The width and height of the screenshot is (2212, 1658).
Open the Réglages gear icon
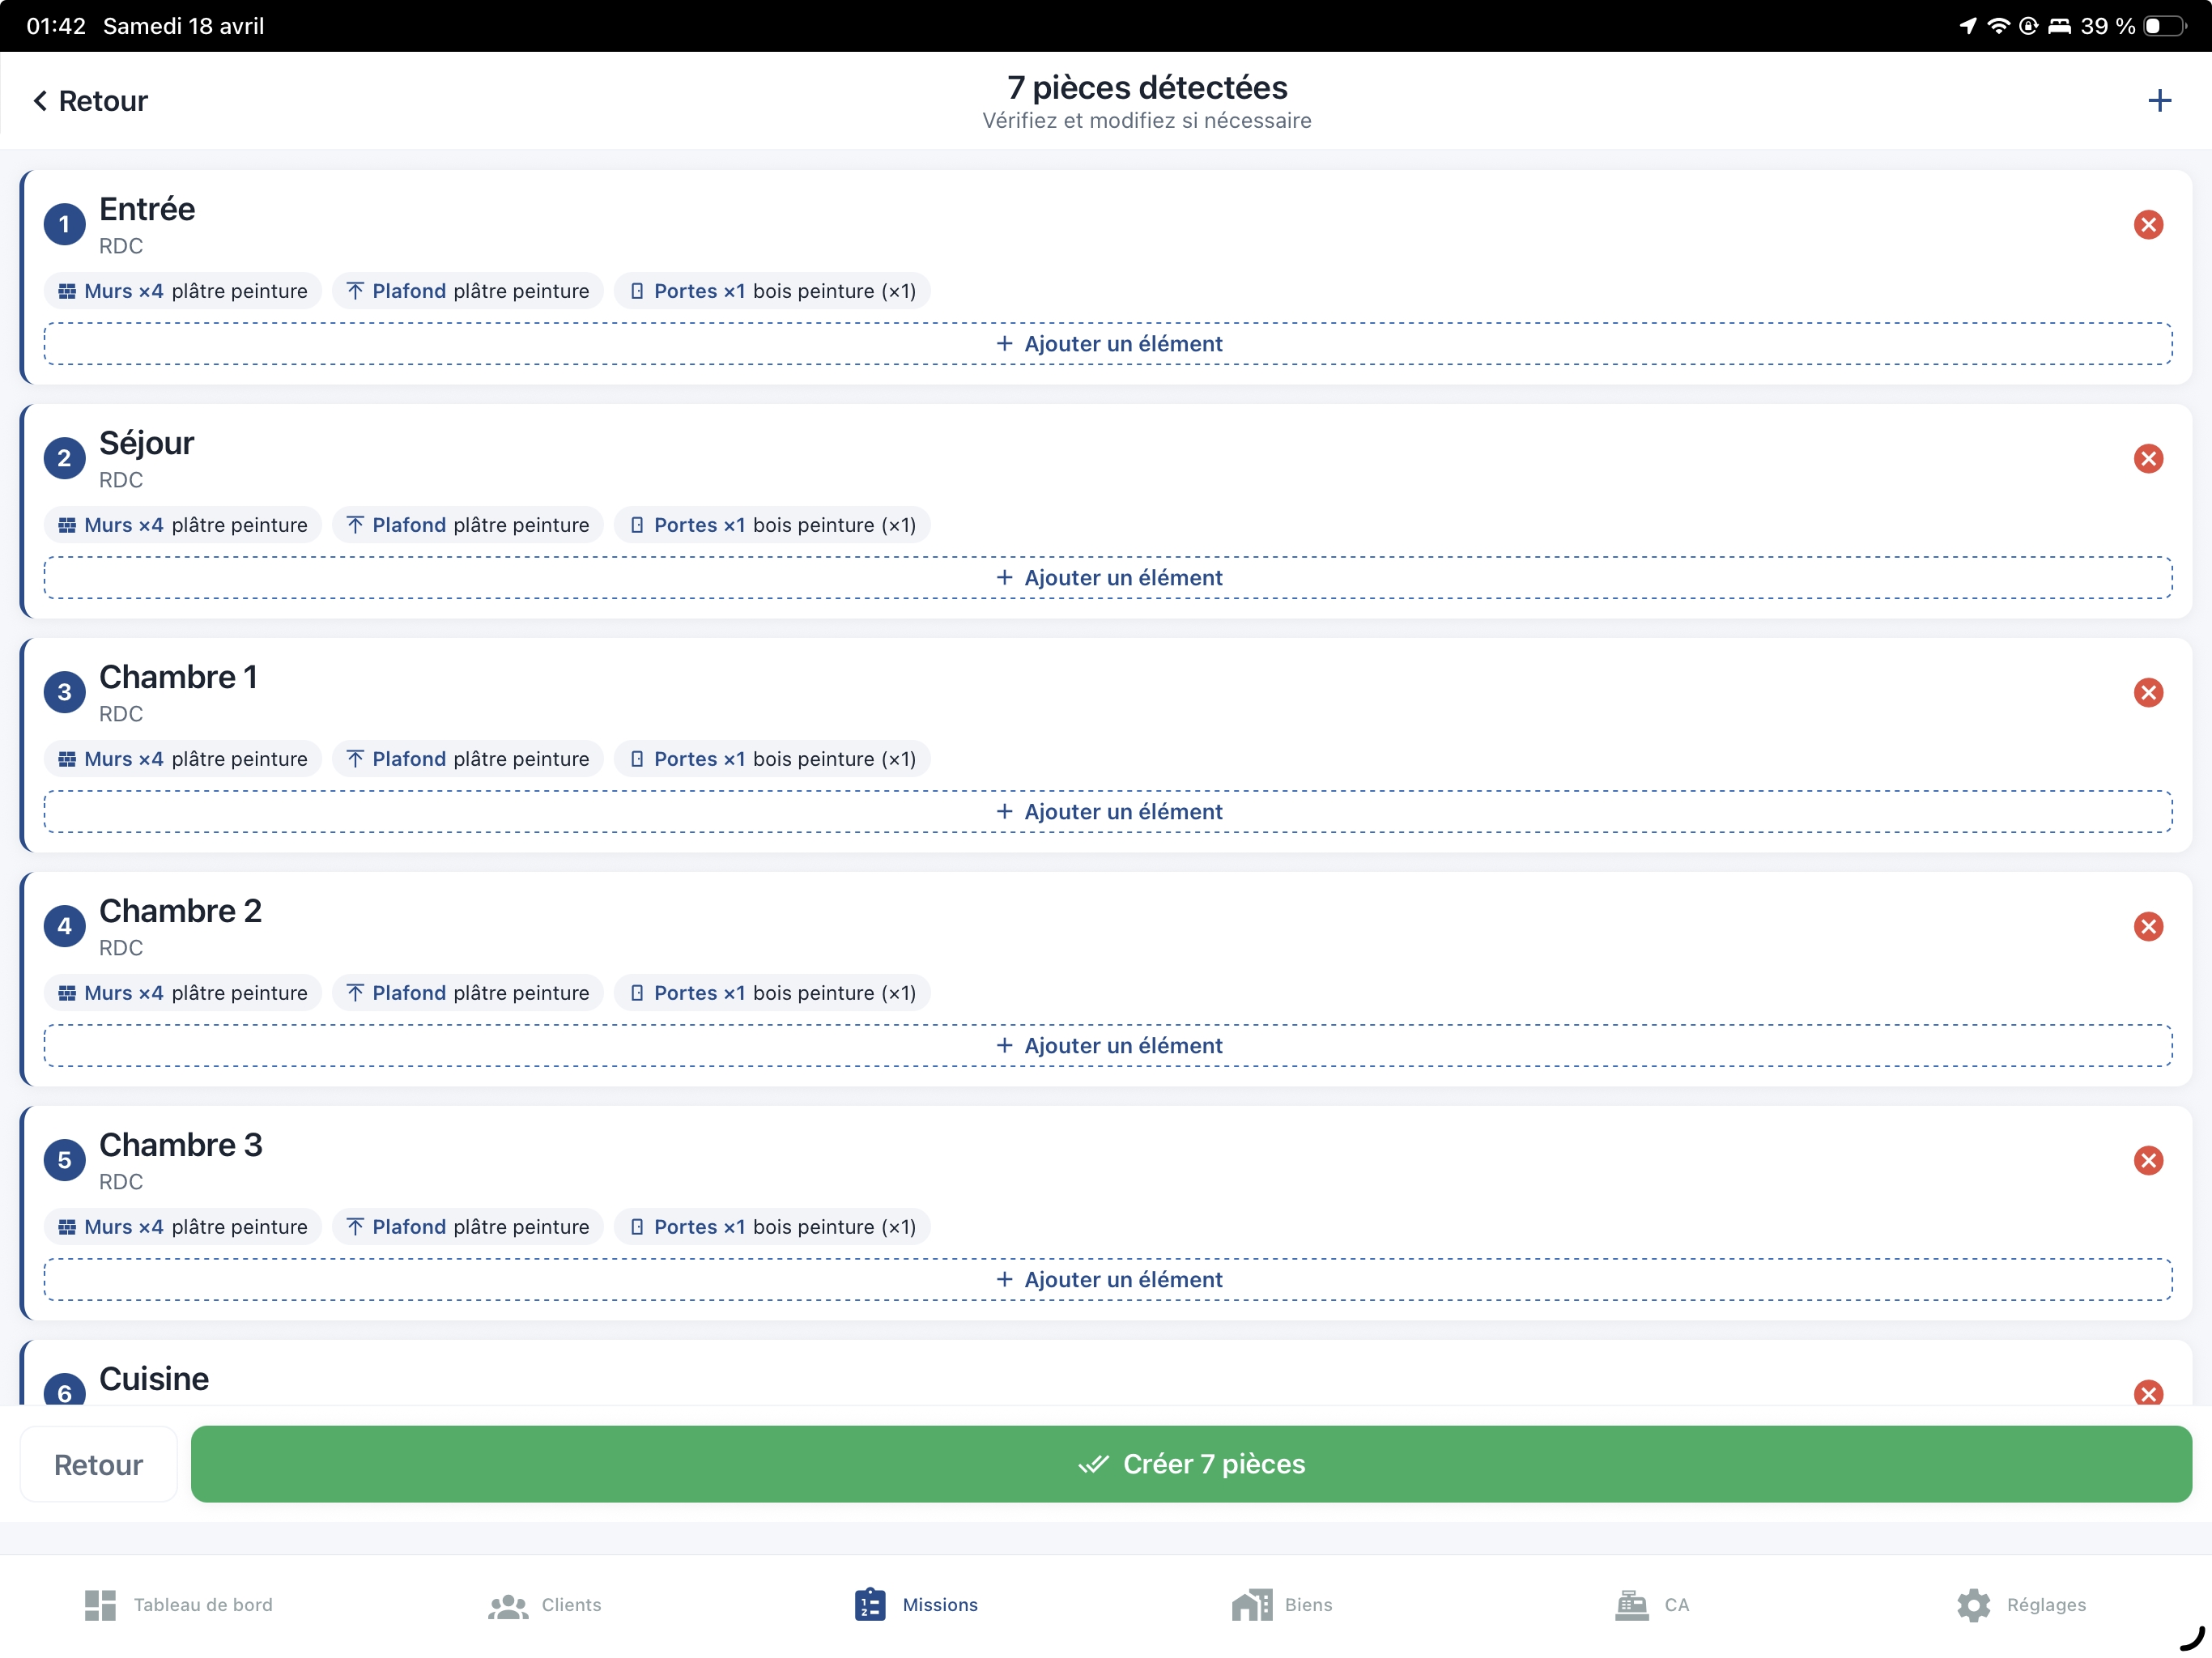[x=1974, y=1605]
